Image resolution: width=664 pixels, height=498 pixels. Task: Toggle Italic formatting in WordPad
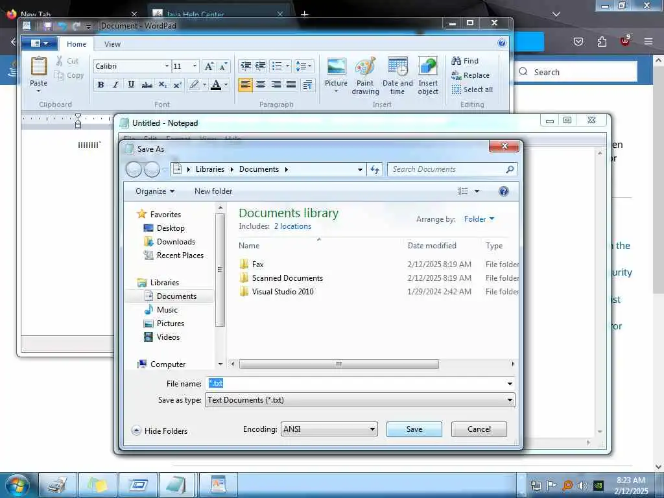[115, 85]
